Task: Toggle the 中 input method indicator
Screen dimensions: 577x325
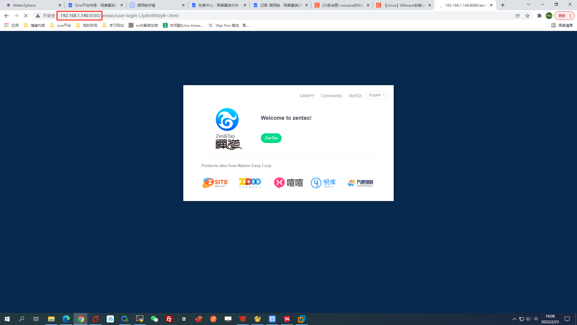Action: [536, 319]
